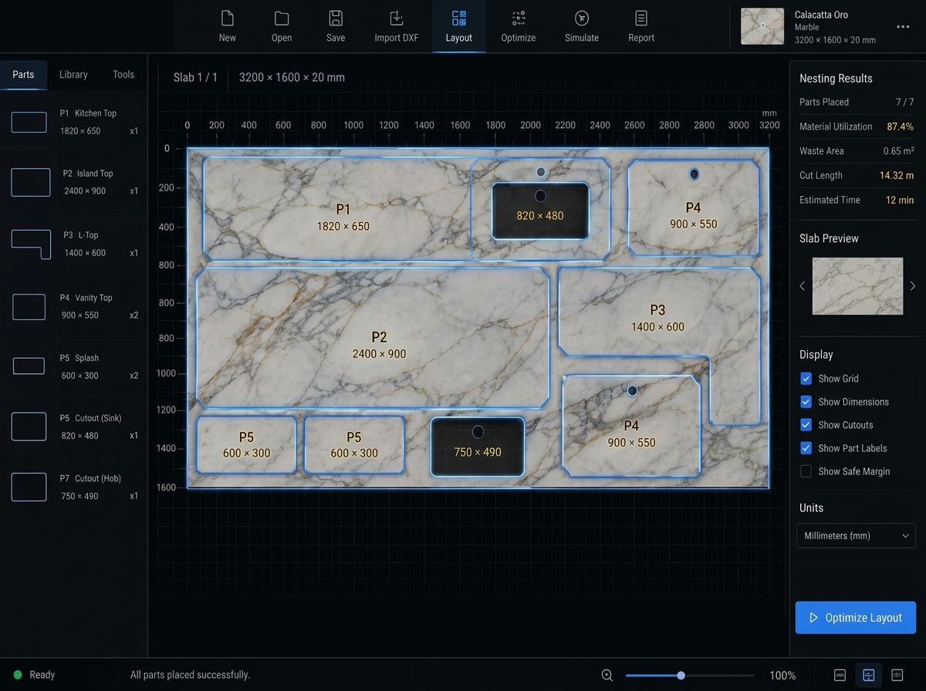926x691 pixels.
Task: Select the P5 Splash shape icon
Action: (29, 366)
